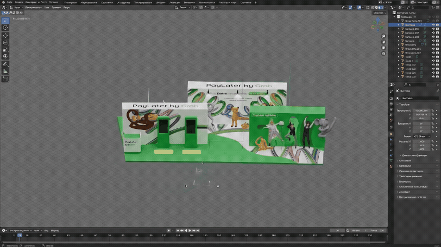
Task: Select the Move tool
Action: pyautogui.click(x=5, y=36)
